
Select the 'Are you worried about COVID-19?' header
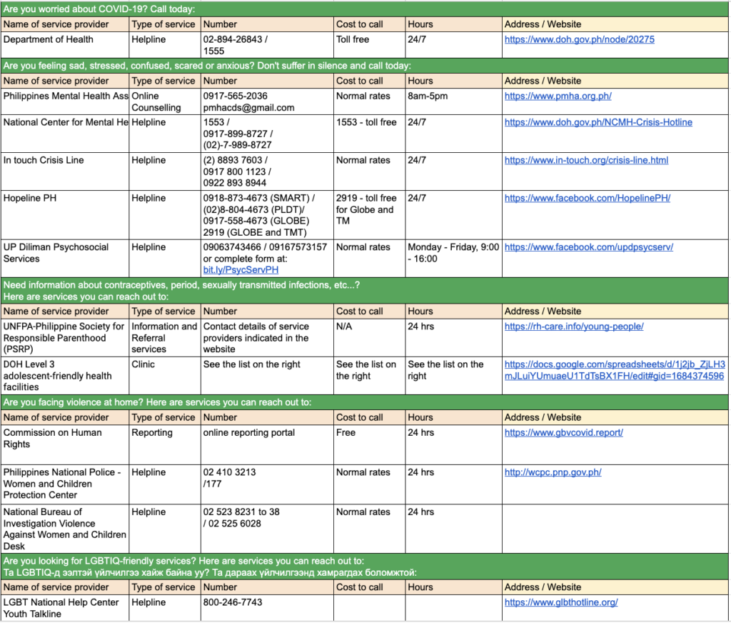(365, 9)
